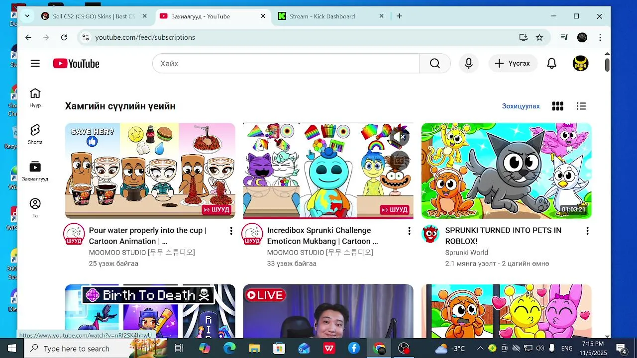
Task: Open Shorts in the sidebar
Action: coord(35,134)
